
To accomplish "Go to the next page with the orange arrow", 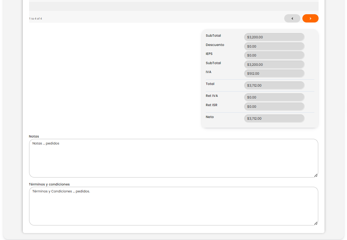I will [x=310, y=19].
